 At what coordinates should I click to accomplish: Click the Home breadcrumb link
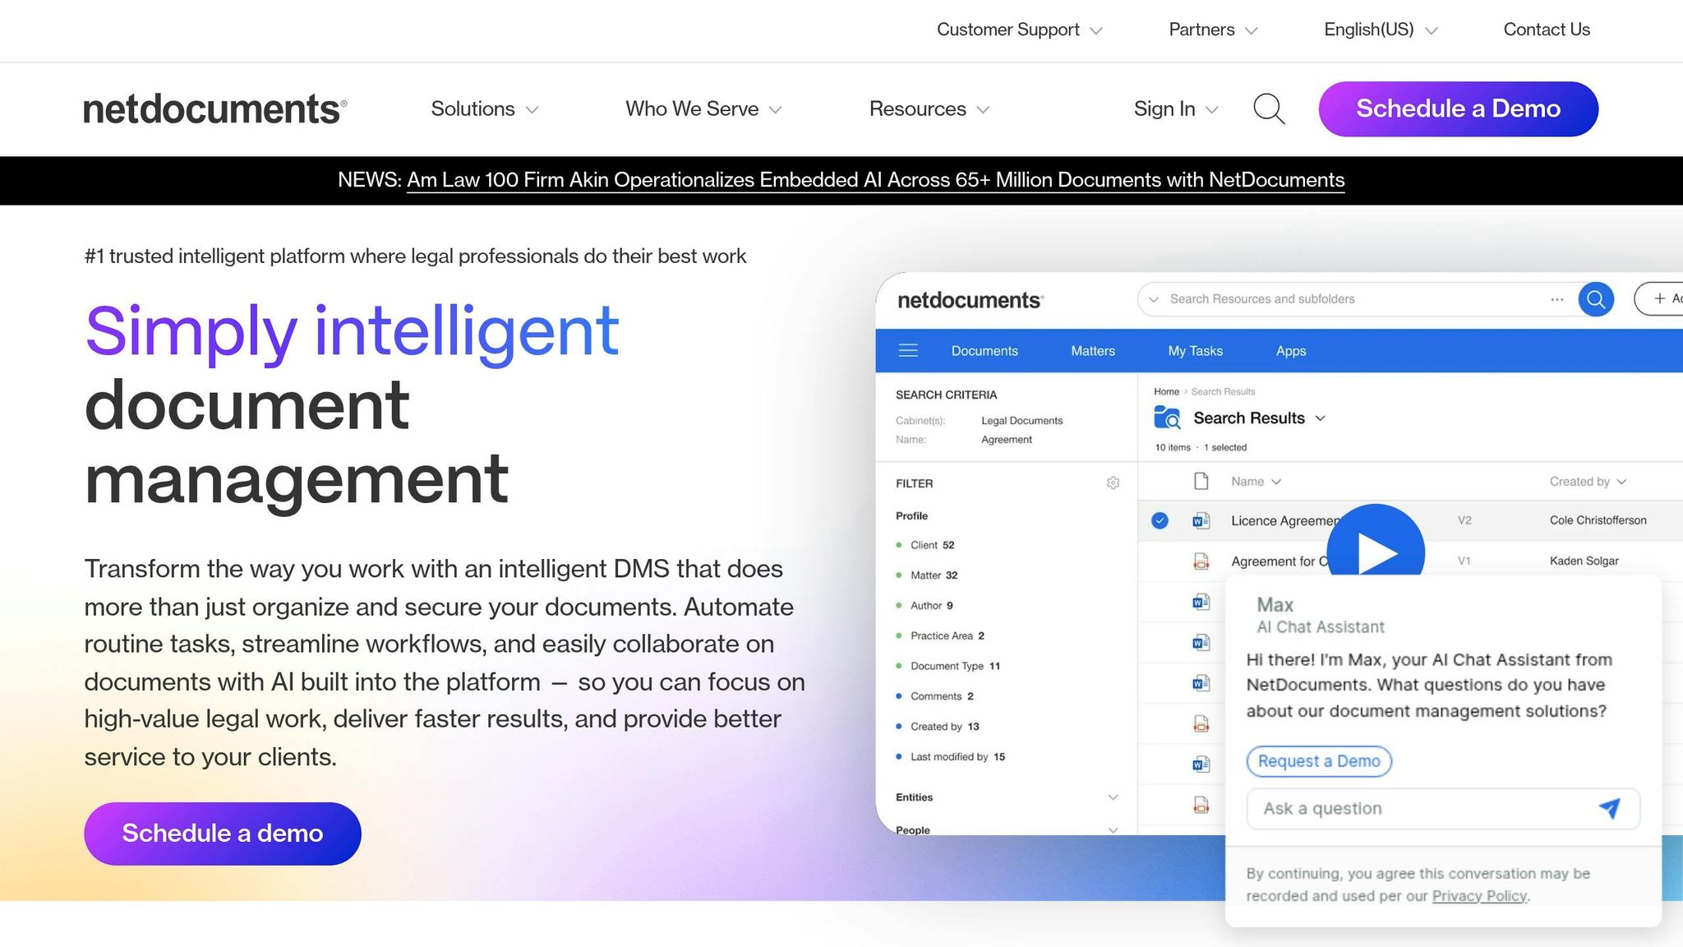tap(1166, 392)
